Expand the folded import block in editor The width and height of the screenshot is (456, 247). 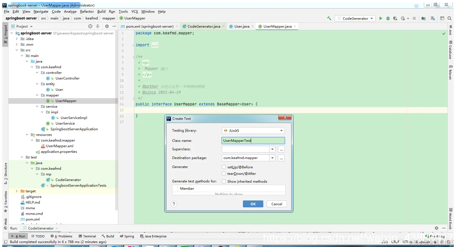coord(155,45)
